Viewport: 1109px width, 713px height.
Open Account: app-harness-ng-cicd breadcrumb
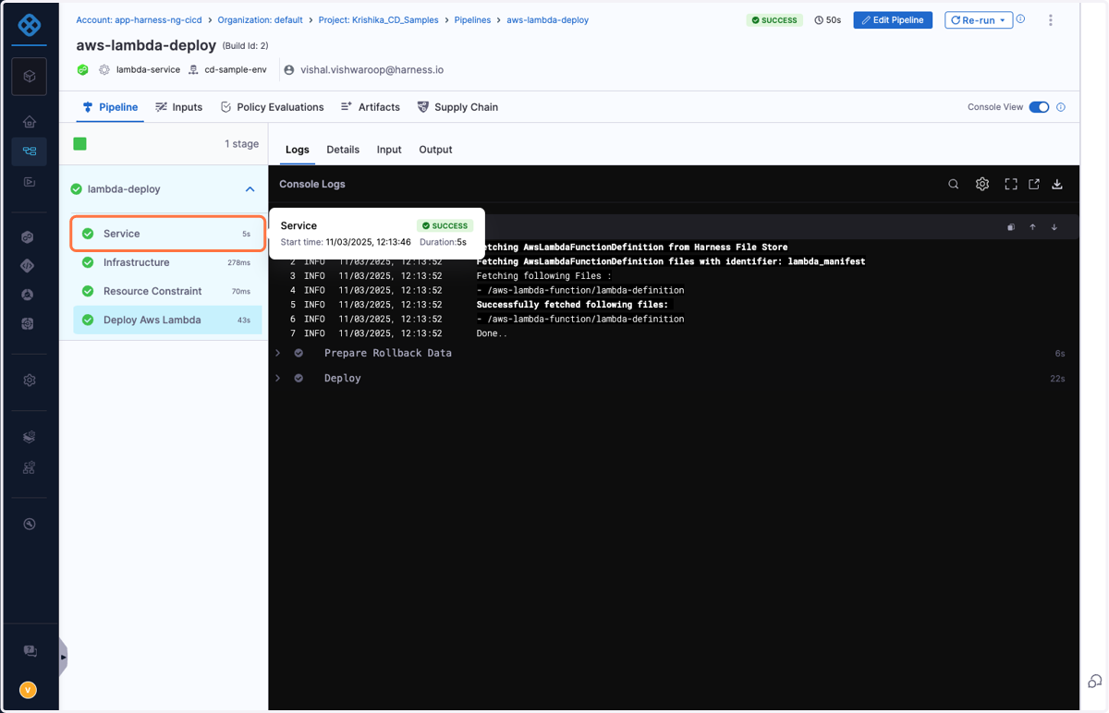[139, 20]
